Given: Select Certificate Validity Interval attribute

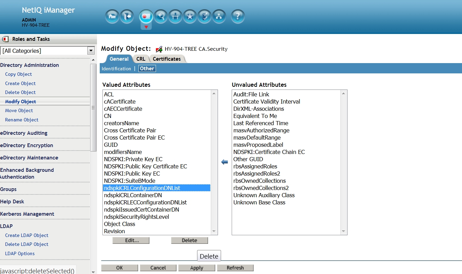Looking at the screenshot, I should pyautogui.click(x=286, y=102).
